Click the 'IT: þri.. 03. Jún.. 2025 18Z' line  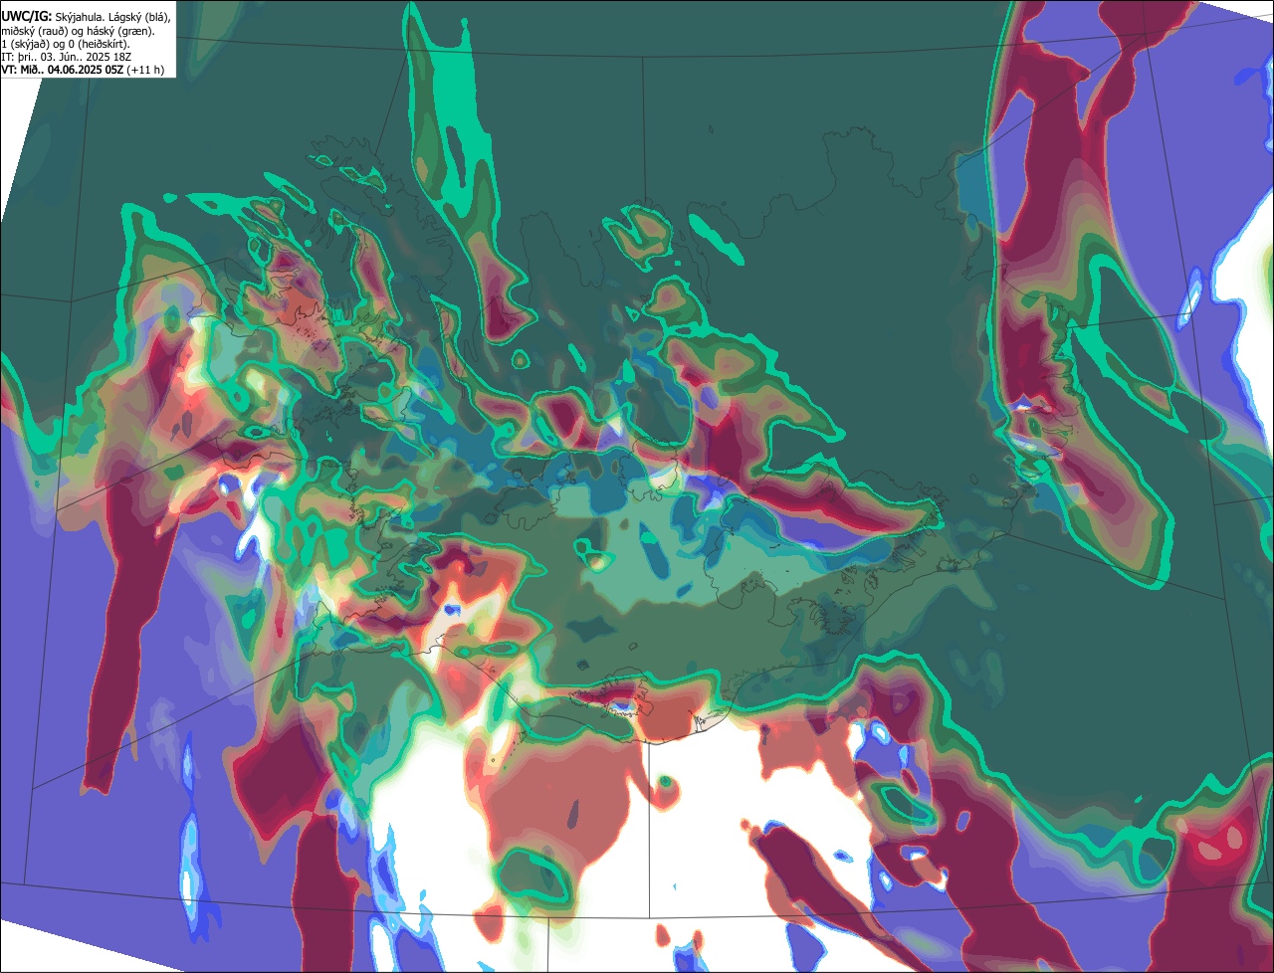(x=66, y=58)
